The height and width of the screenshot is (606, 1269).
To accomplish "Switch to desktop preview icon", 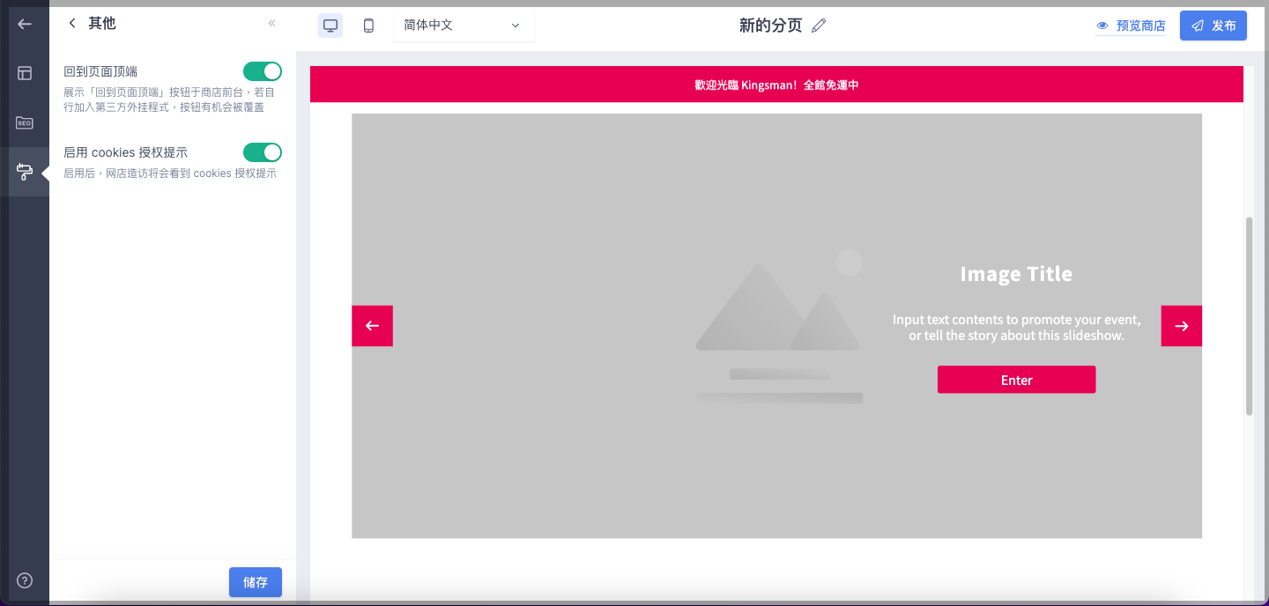I will 330,26.
